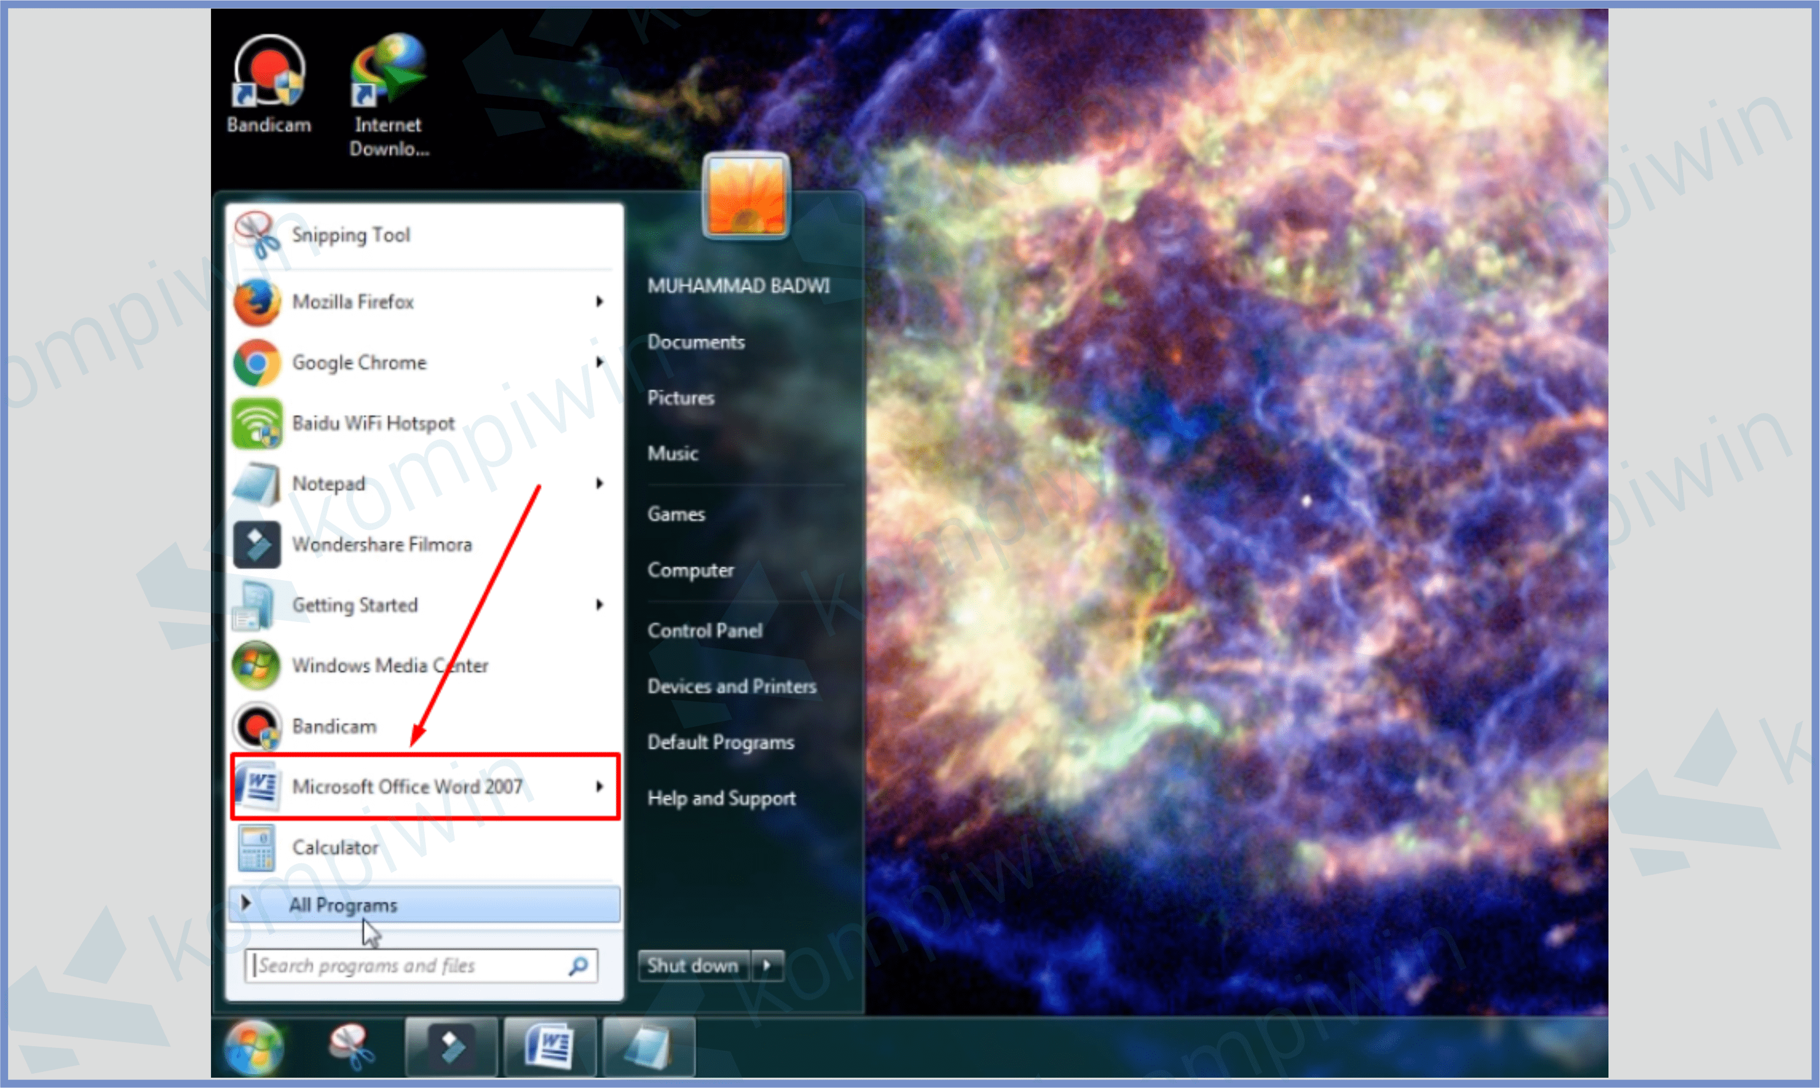
Task: Open MUHAMMAD BADWI personal folder
Action: click(738, 286)
